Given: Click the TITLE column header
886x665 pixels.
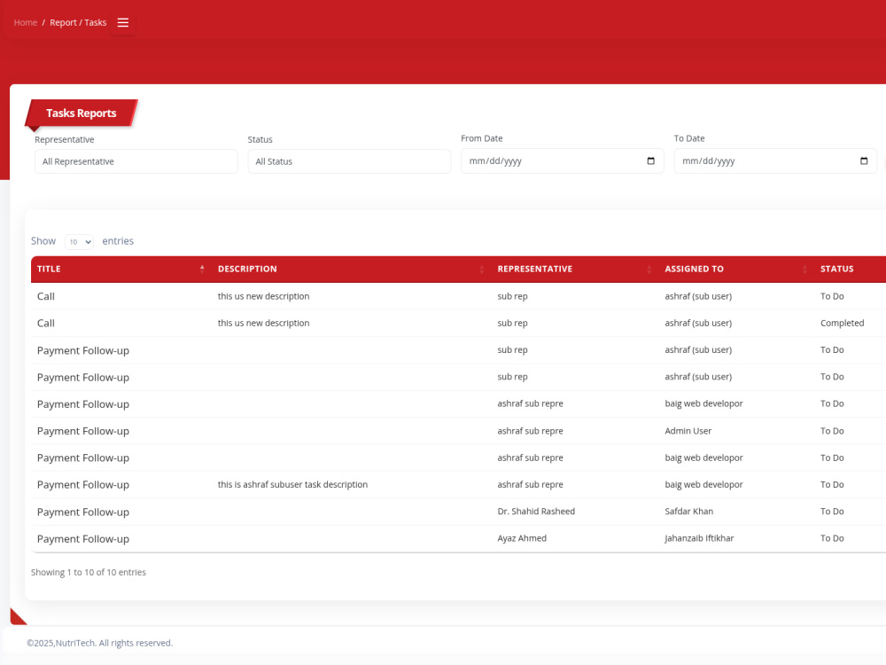Looking at the screenshot, I should 120,270.
